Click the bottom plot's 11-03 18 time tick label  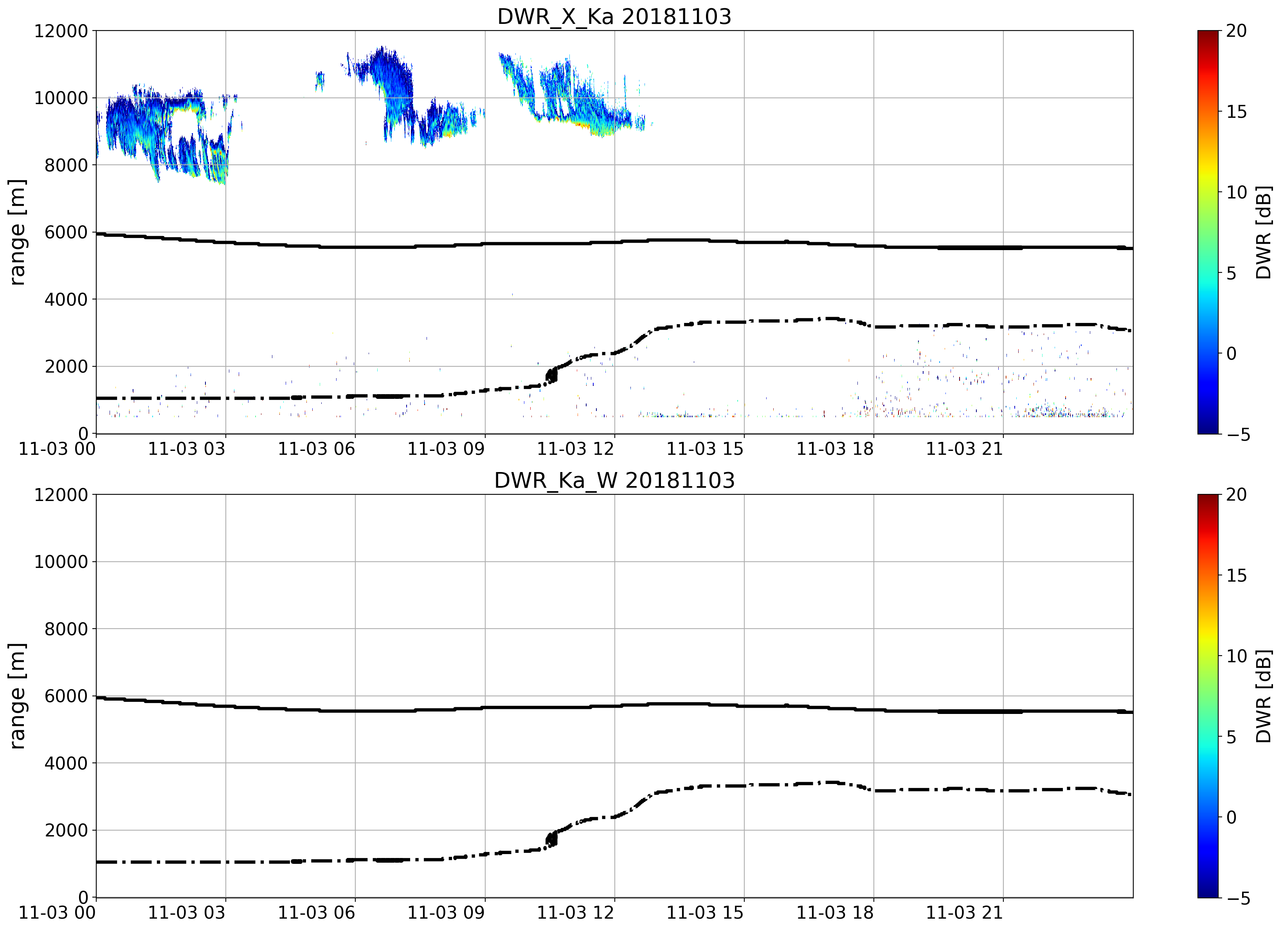coord(835,912)
